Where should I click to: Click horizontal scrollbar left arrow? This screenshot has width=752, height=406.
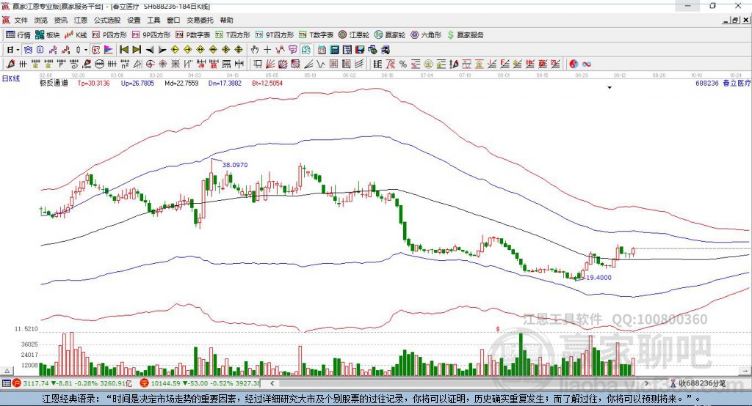pos(272,383)
